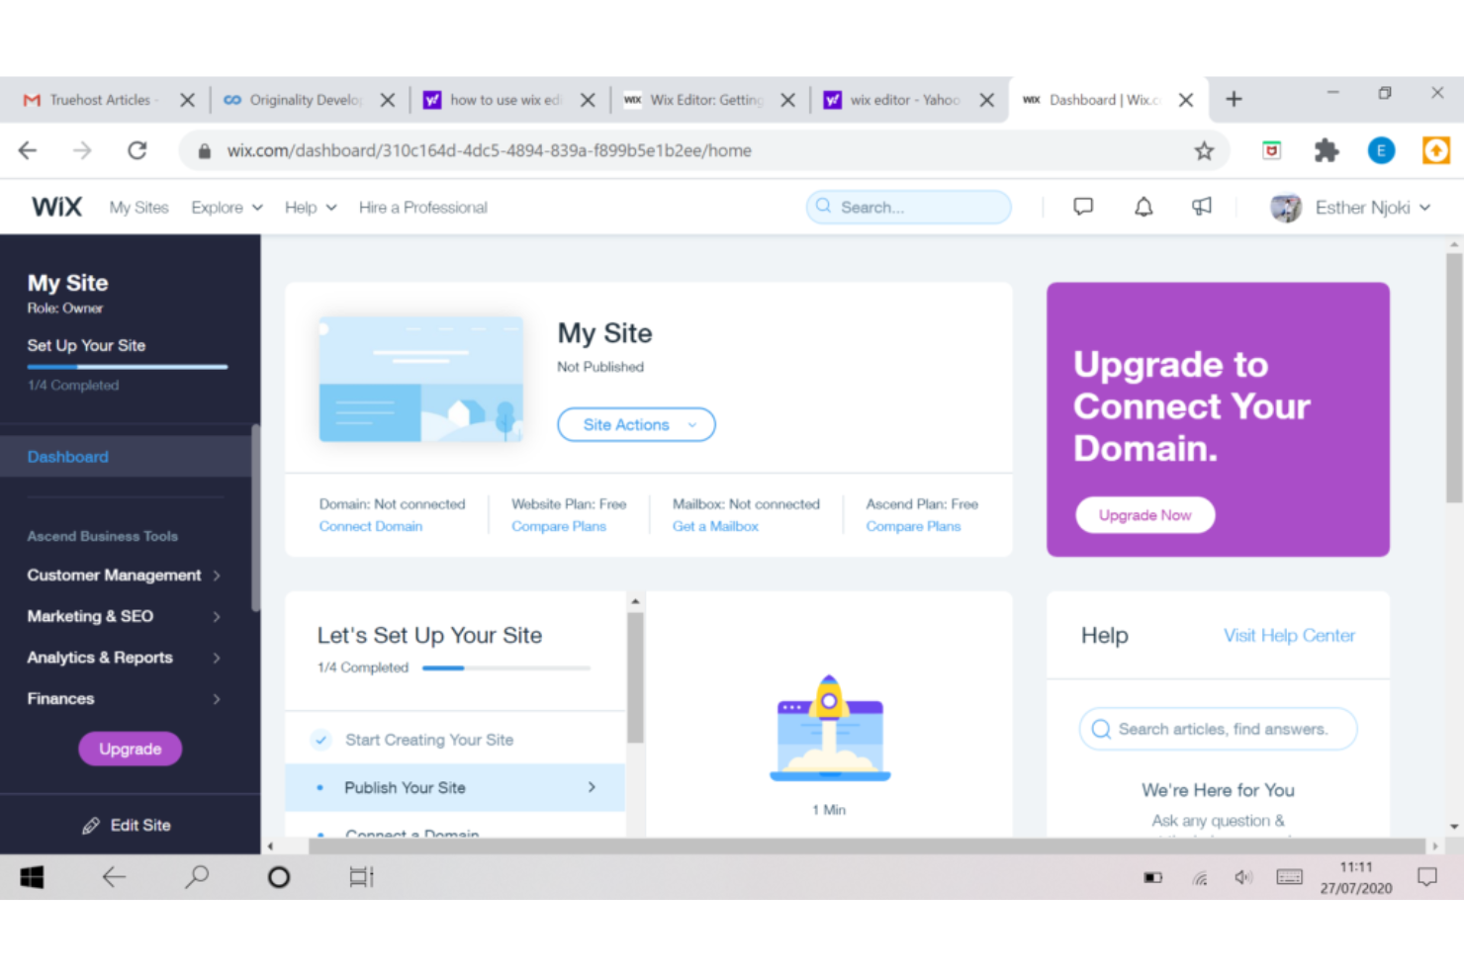Click the Wix header Search field
1464x976 pixels.
pyautogui.click(x=909, y=207)
